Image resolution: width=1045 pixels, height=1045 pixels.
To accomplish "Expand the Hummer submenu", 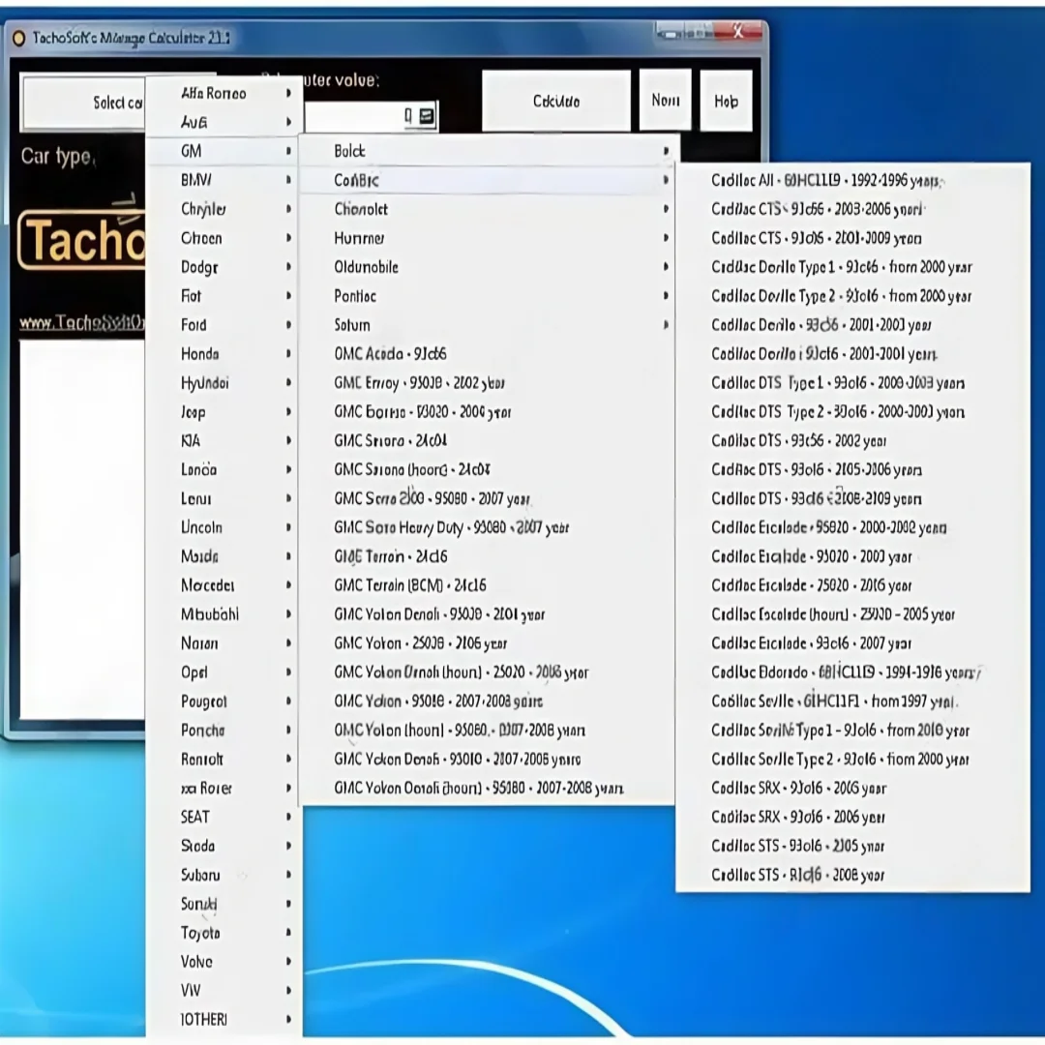I will [487, 238].
